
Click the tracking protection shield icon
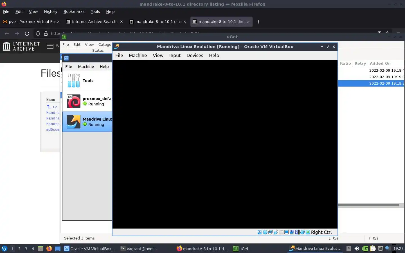click(38, 34)
